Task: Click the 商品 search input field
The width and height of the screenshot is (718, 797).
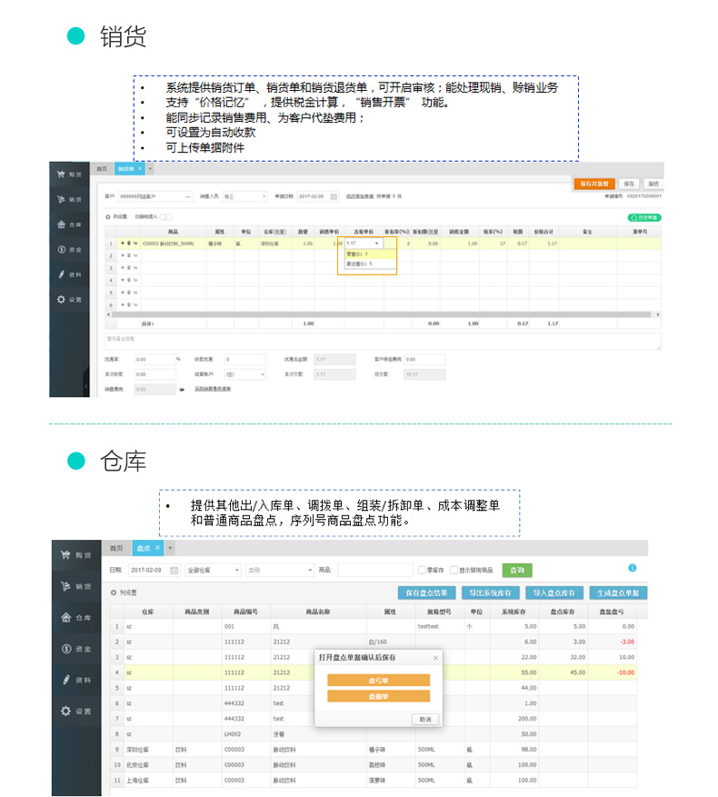Action: pos(374,571)
